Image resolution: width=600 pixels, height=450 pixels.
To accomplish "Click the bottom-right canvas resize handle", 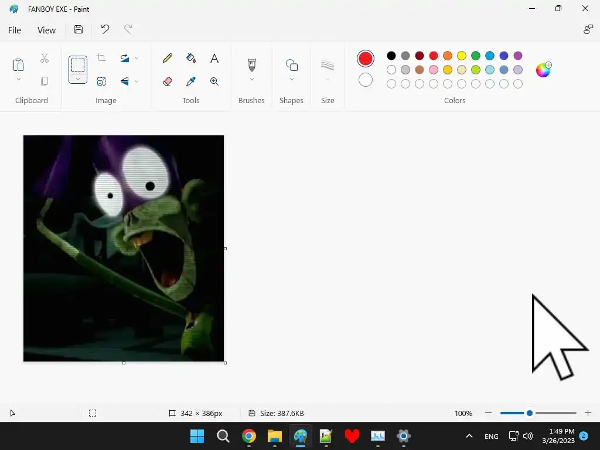I will pos(225,363).
